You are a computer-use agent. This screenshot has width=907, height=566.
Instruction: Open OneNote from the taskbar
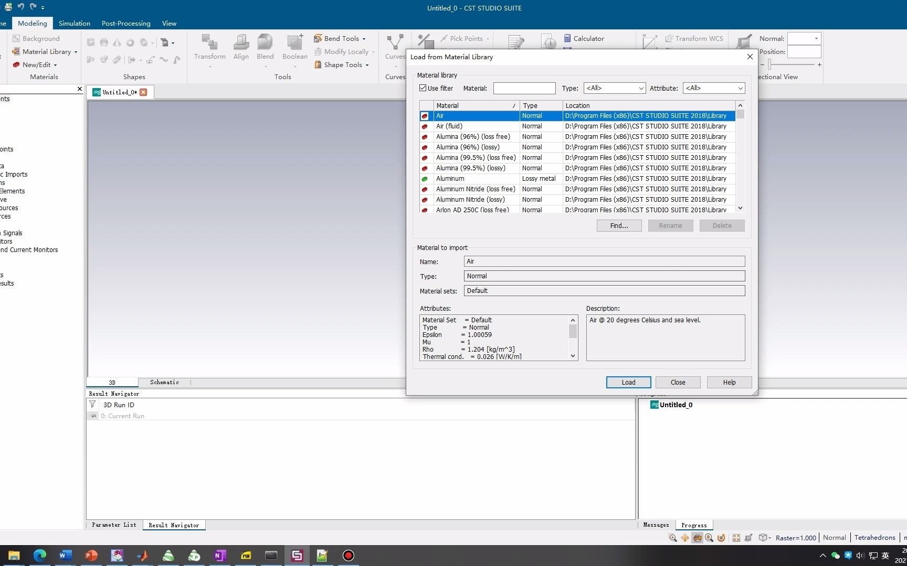(x=220, y=555)
